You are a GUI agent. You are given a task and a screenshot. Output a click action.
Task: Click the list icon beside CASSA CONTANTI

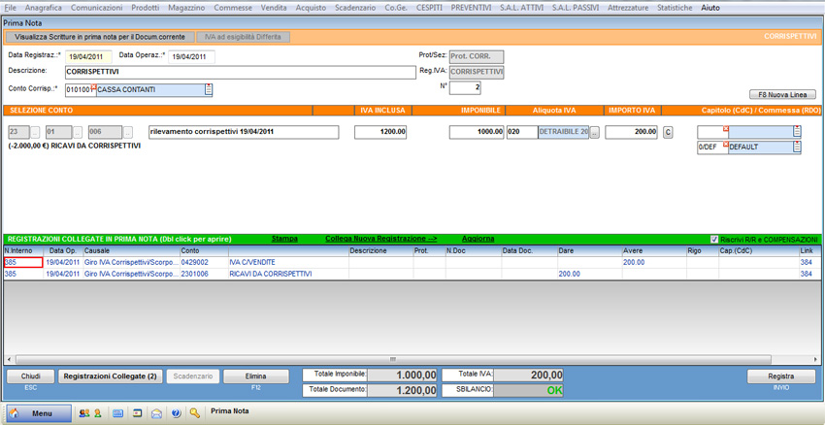coord(209,90)
